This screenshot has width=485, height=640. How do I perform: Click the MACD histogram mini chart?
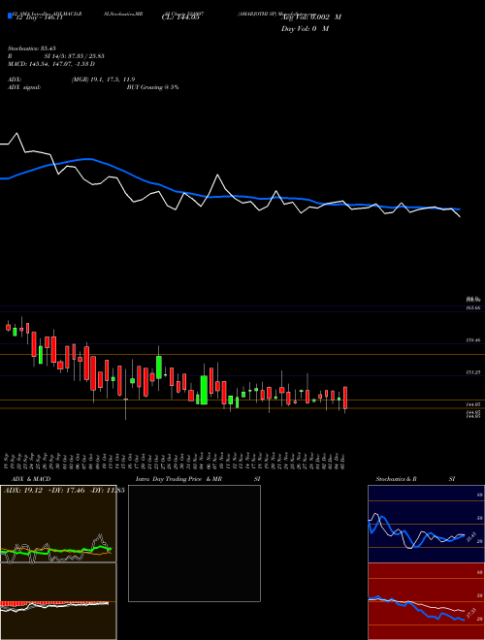coord(58,601)
